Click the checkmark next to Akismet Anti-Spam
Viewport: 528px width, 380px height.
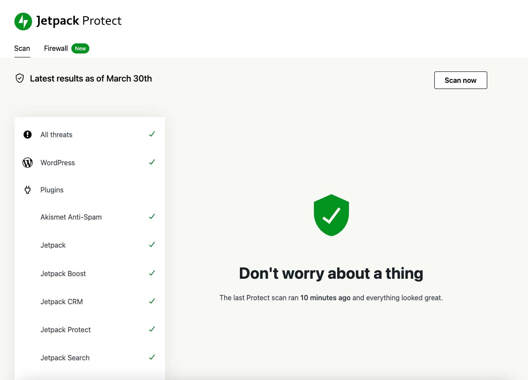tap(152, 216)
